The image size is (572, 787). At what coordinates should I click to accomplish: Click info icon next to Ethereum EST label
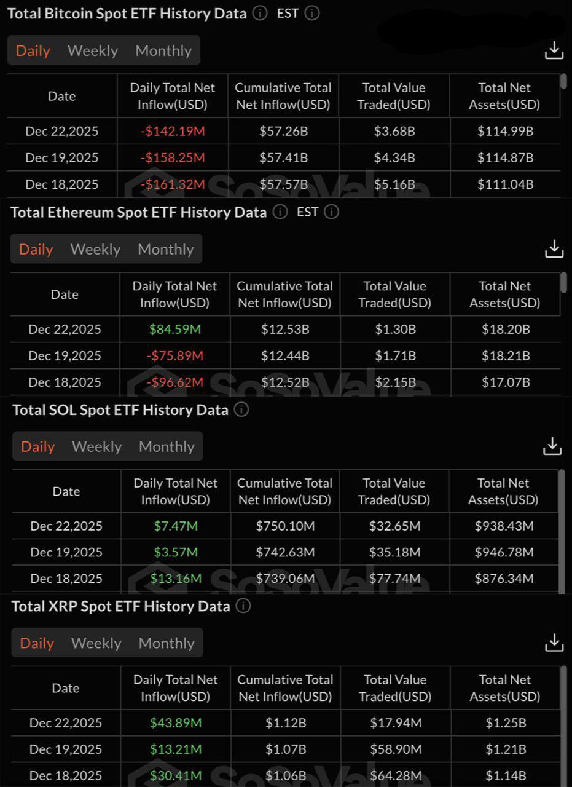331,212
